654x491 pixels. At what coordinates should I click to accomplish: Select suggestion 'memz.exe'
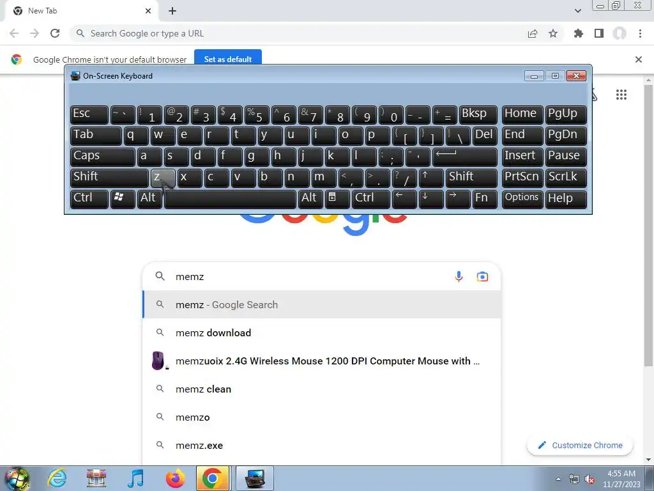click(322, 445)
